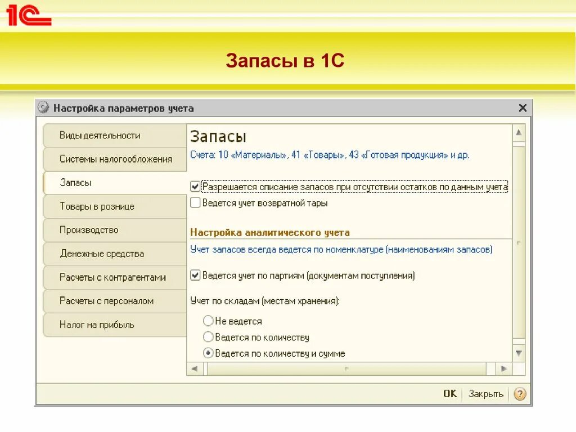Click the 1C logo

coord(29,15)
